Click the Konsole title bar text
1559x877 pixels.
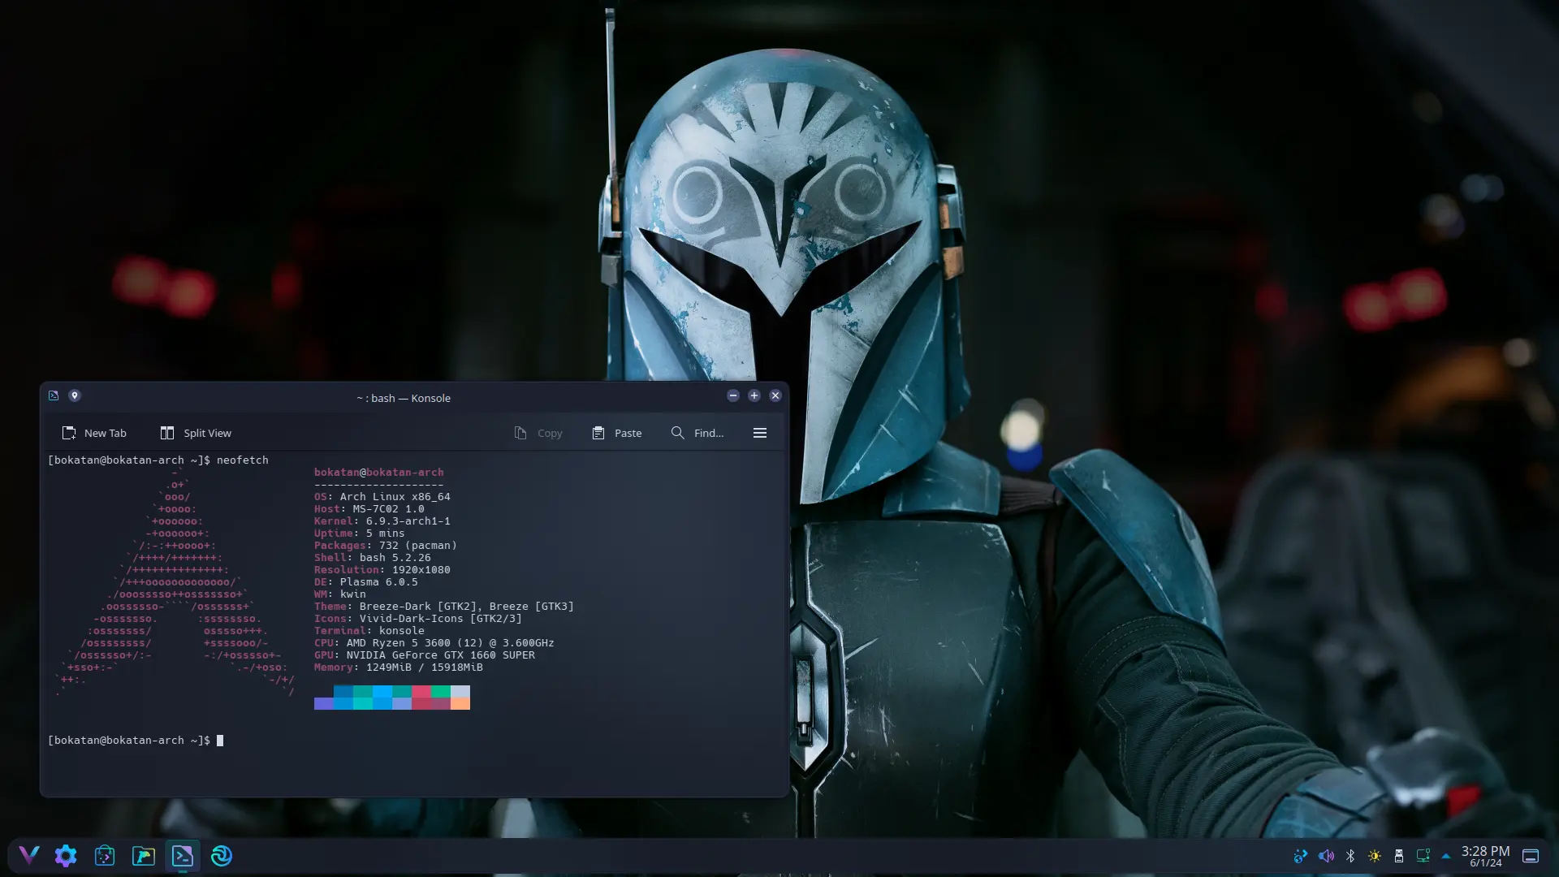(404, 398)
